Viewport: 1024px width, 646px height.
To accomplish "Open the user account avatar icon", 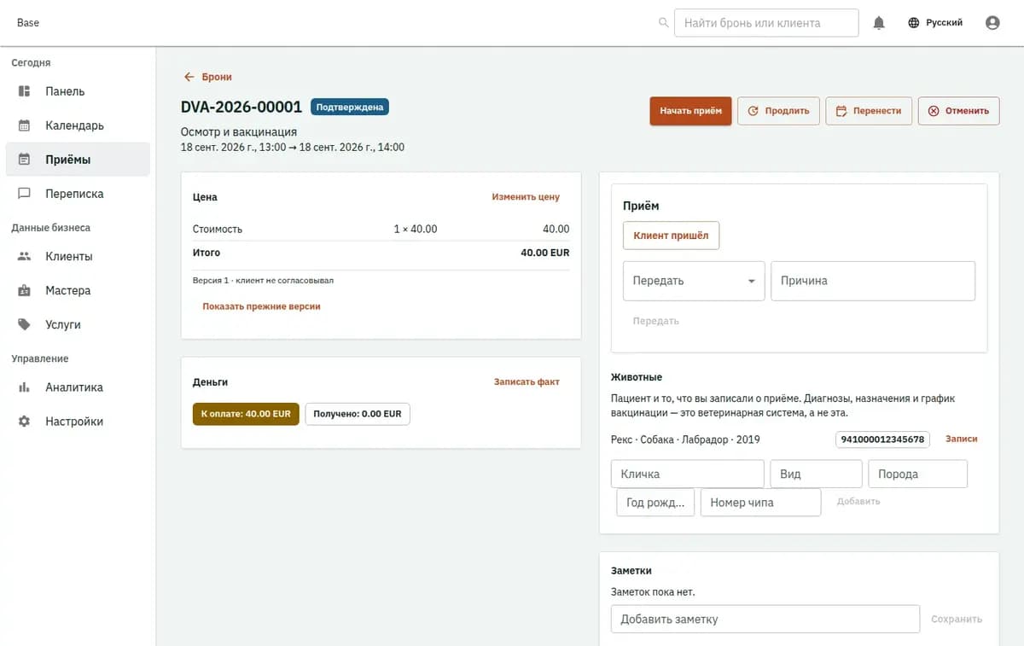I will pyautogui.click(x=992, y=23).
